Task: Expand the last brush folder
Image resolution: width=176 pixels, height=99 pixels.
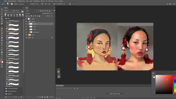Action: coord(5,94)
